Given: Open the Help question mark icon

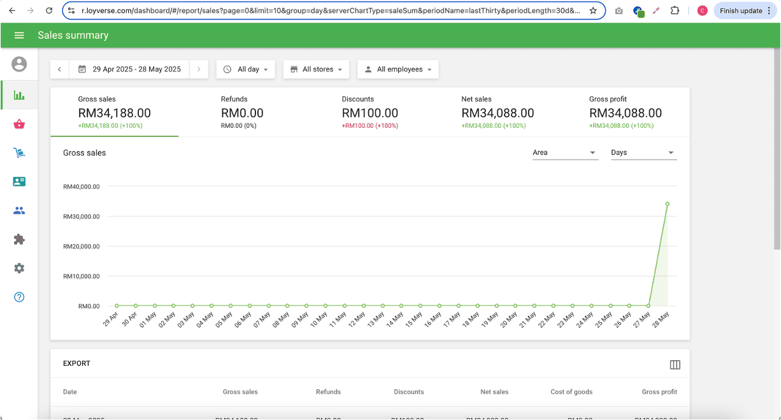Looking at the screenshot, I should (x=19, y=297).
